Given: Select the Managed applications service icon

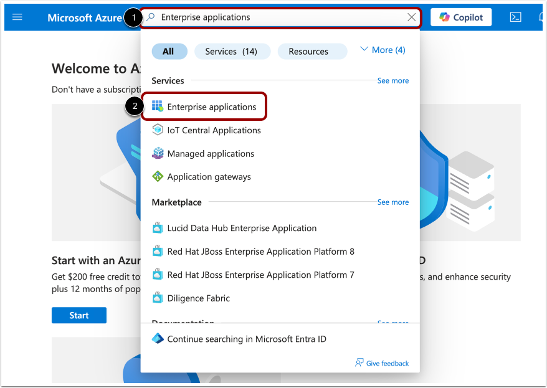Looking at the screenshot, I should [158, 153].
